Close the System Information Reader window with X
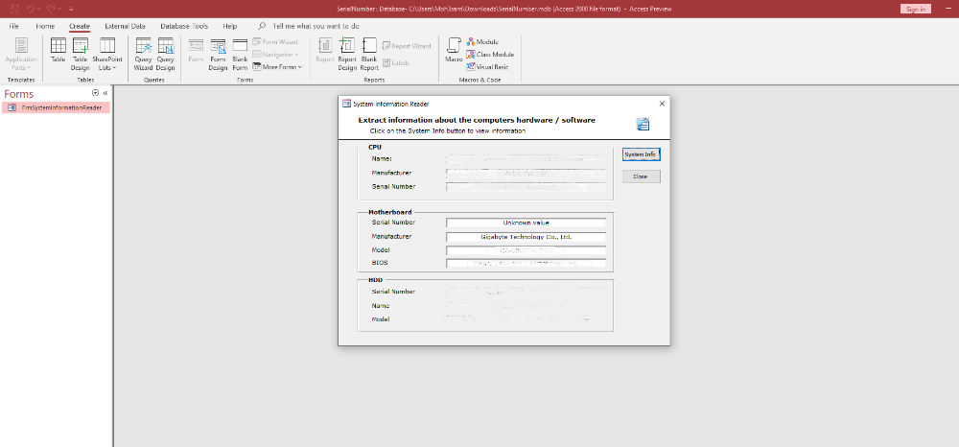The image size is (959, 447). click(662, 104)
